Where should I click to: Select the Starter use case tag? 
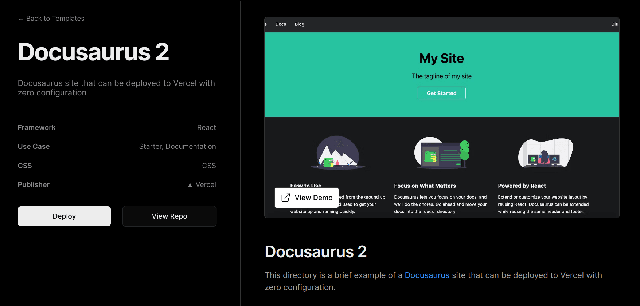pos(150,147)
